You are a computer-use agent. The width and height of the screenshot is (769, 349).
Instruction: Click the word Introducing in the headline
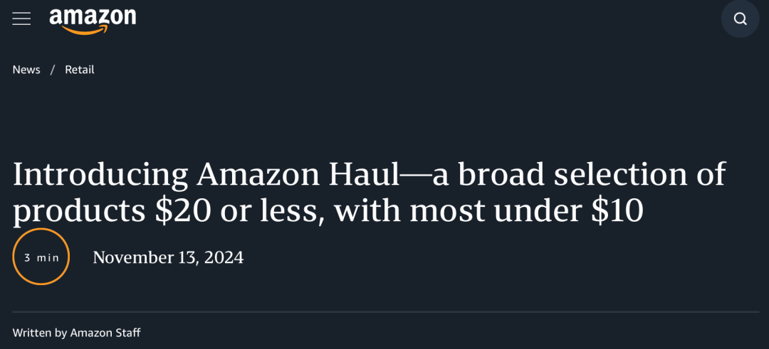pos(100,176)
